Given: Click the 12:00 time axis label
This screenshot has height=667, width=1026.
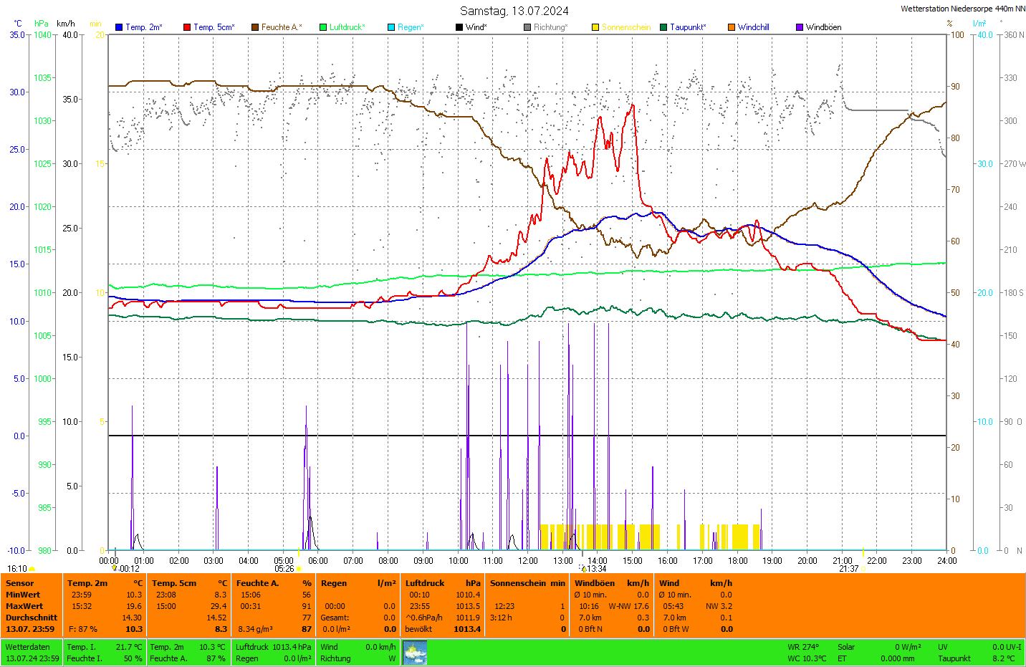Looking at the screenshot, I should coord(528,561).
